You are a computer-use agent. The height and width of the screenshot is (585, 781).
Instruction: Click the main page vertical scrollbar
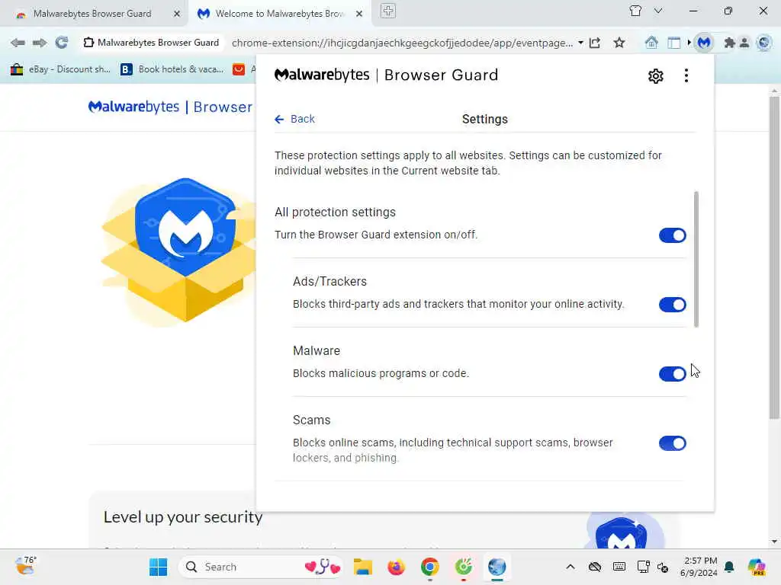pyautogui.click(x=774, y=257)
